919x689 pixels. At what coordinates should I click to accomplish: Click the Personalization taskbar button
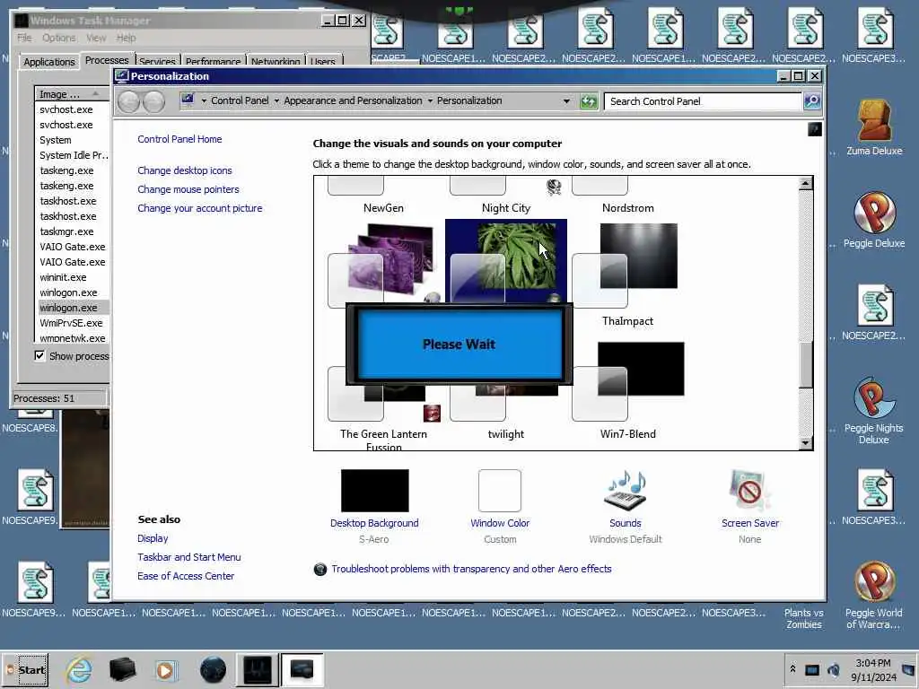302,669
